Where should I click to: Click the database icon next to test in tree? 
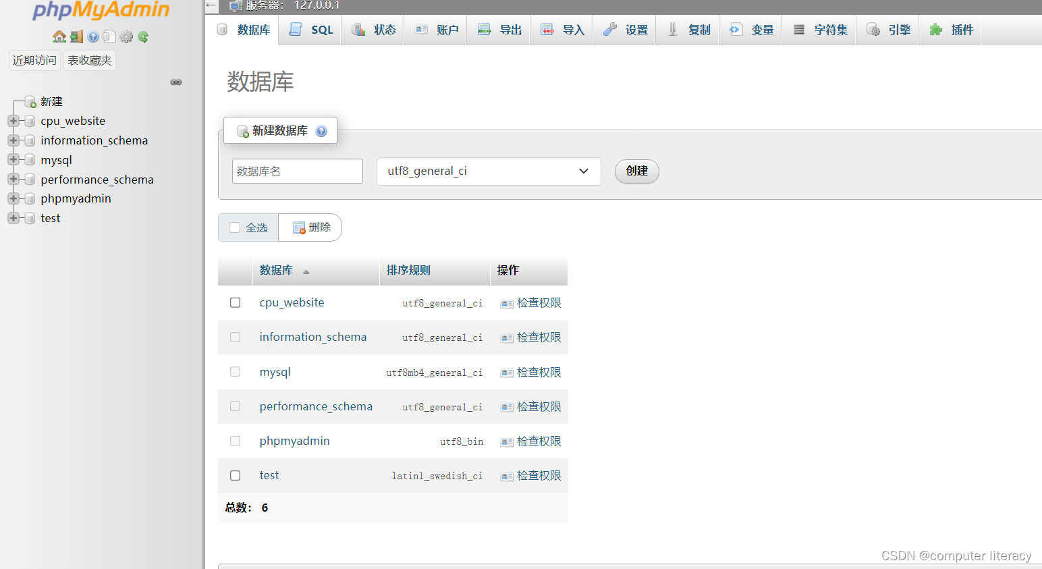click(x=30, y=218)
